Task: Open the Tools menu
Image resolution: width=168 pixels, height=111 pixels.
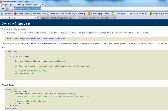Action: [36, 5]
